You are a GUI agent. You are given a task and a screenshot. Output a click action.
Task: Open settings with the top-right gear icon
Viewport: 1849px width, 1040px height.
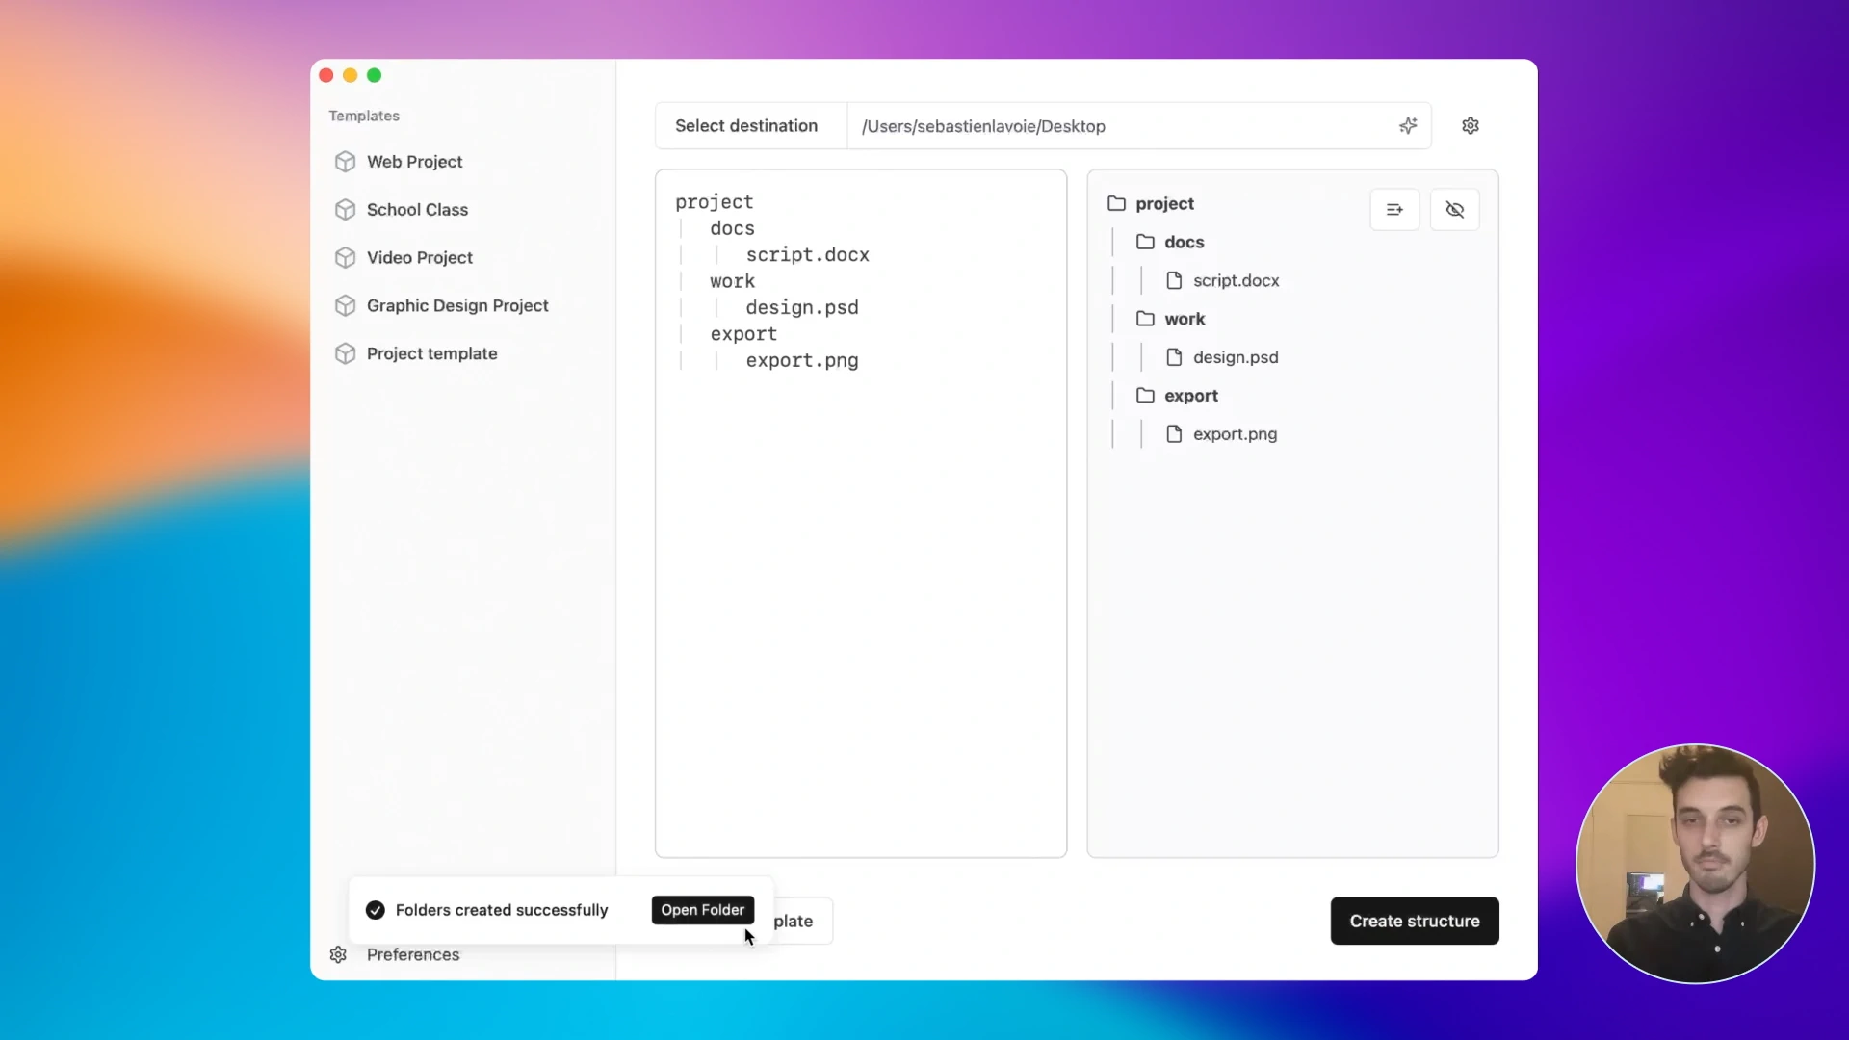(x=1471, y=126)
